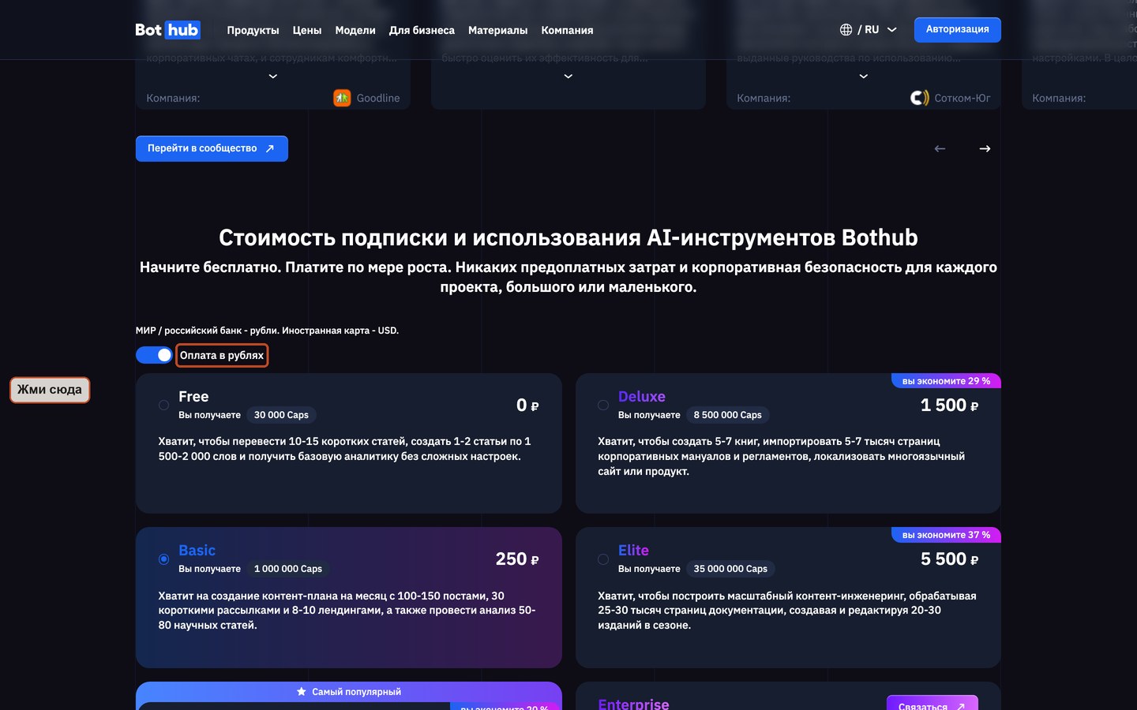Click the Enterprise plan title
Screen dimensions: 1137x710
pyautogui.click(x=633, y=704)
